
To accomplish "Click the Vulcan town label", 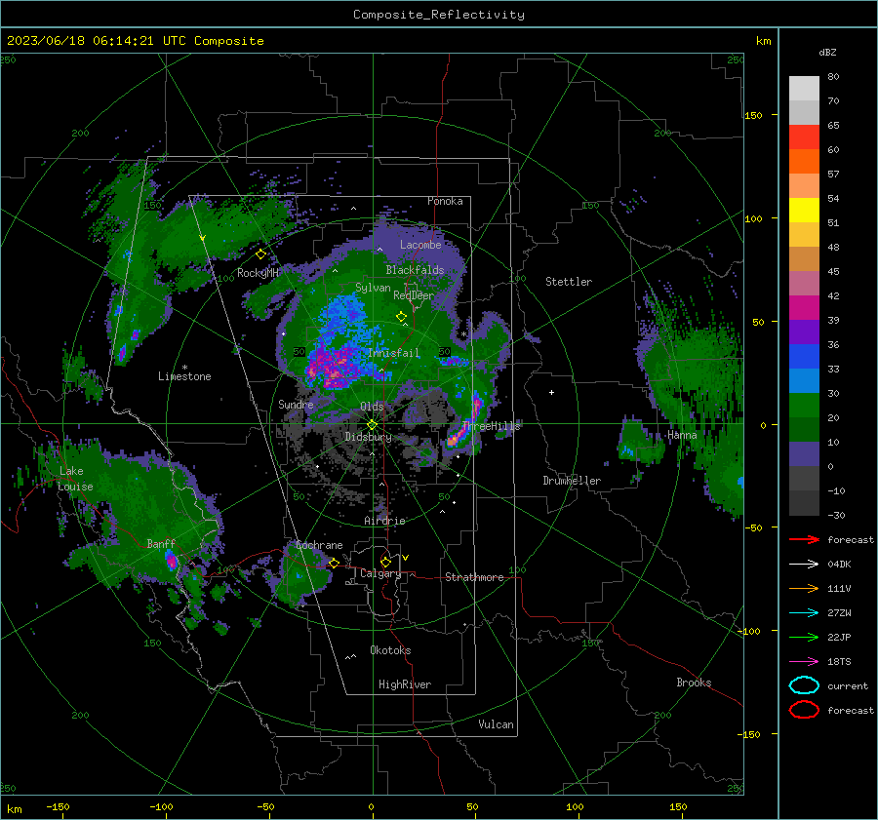I will pos(497,724).
